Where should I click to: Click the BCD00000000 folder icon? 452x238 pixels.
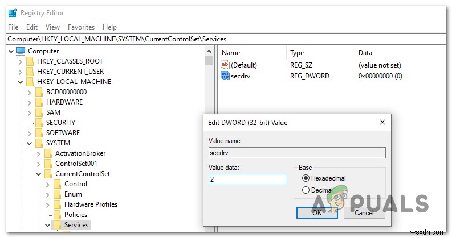(x=39, y=92)
